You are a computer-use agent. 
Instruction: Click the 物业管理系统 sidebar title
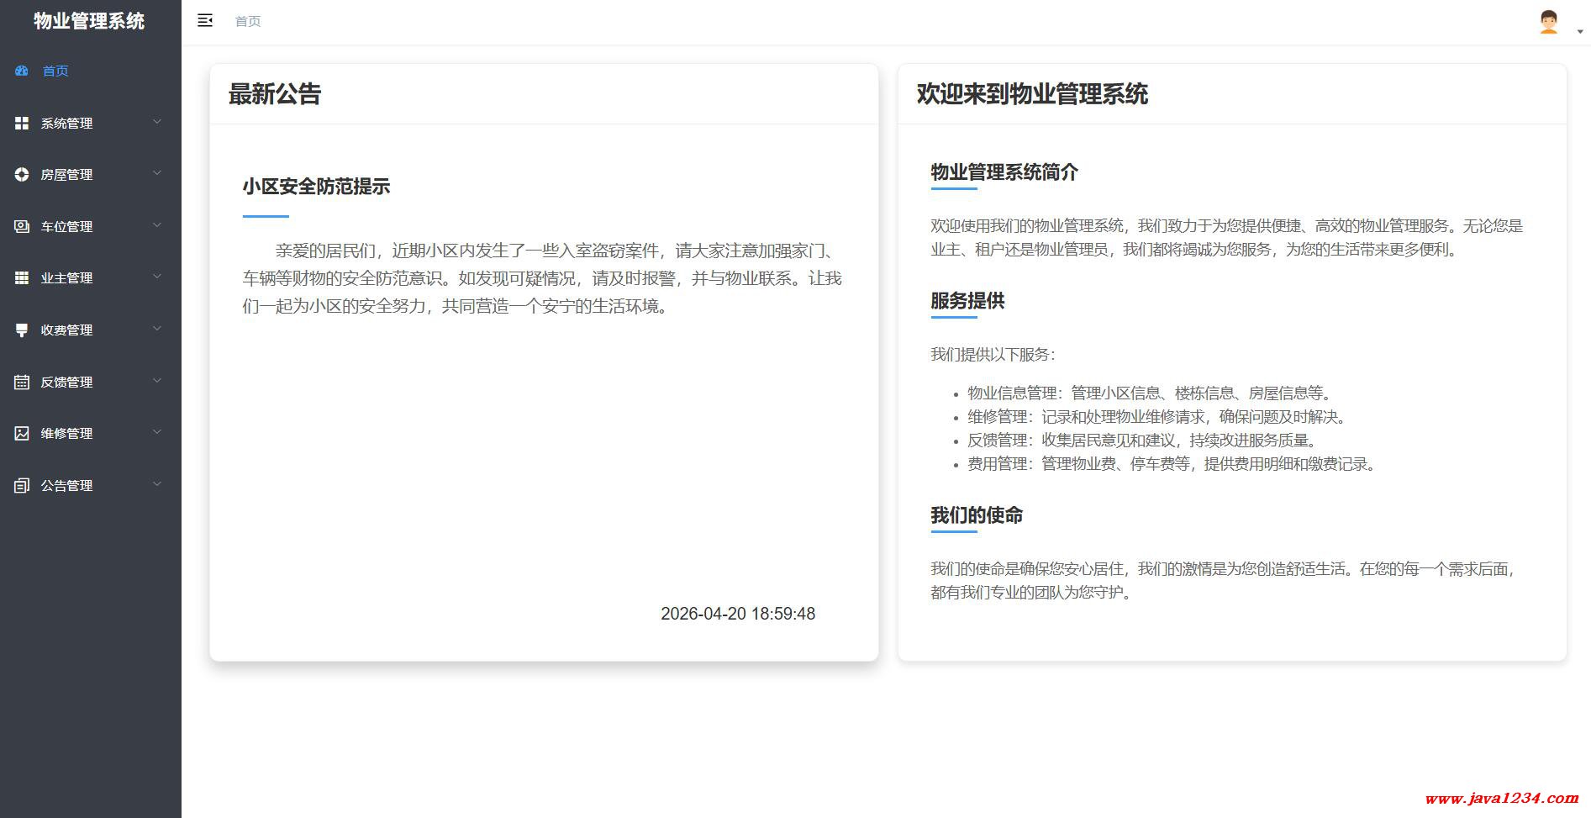pos(89,21)
